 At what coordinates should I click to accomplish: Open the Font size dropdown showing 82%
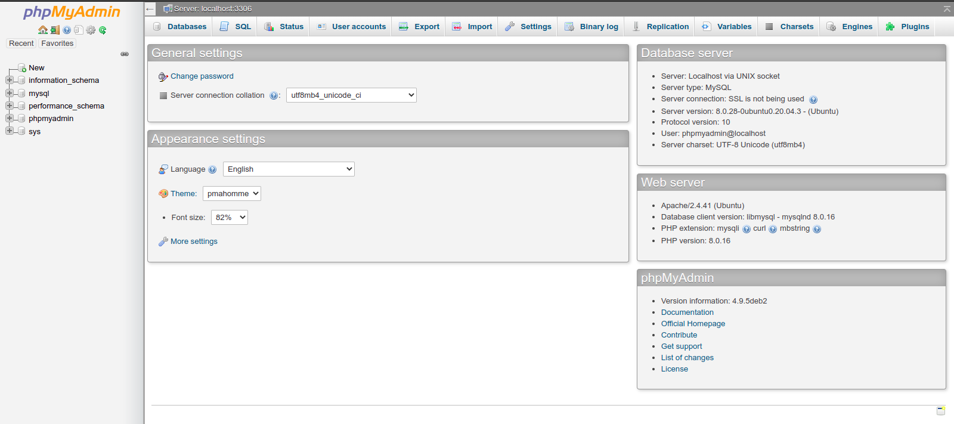(x=230, y=218)
